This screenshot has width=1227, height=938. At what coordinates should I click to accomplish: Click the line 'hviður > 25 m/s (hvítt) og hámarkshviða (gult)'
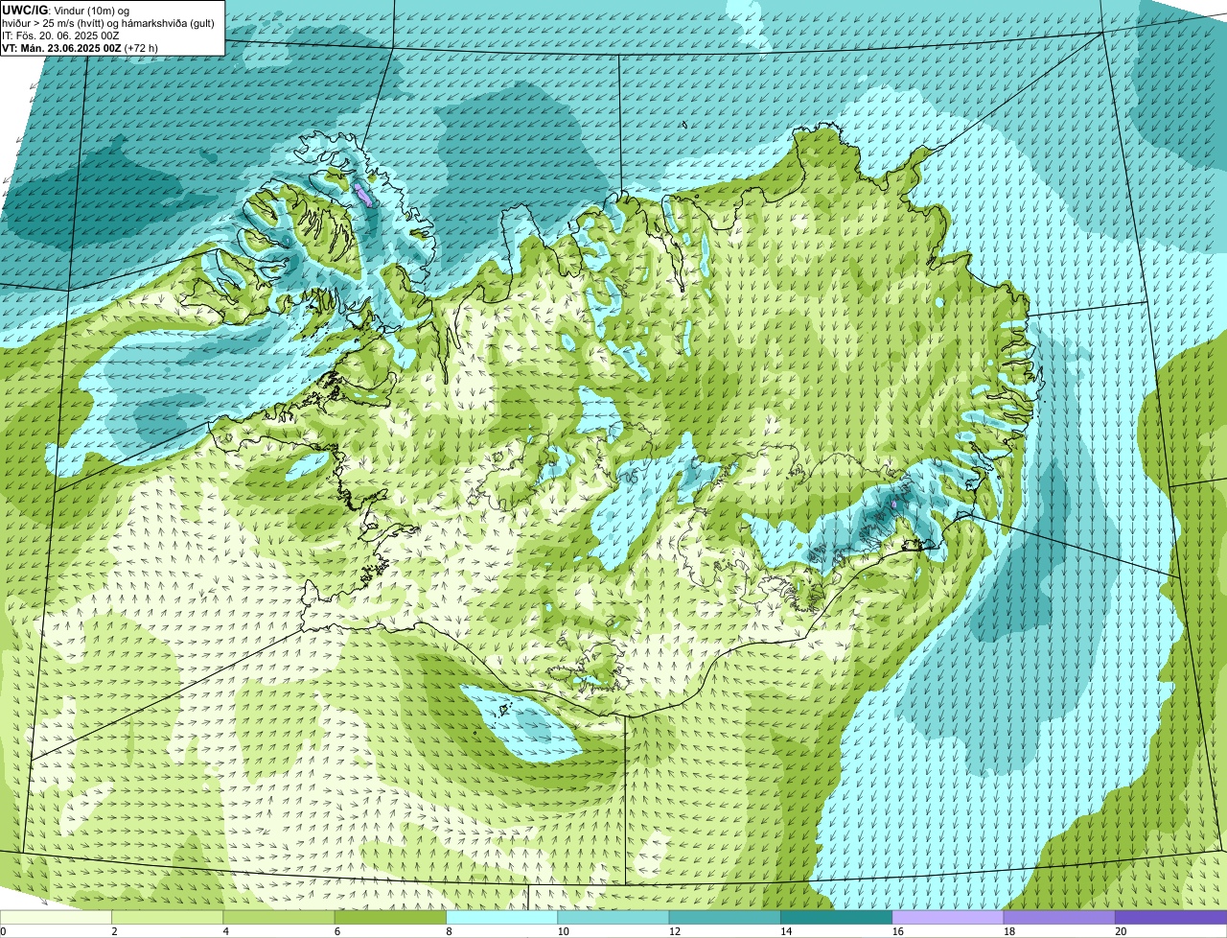click(107, 22)
